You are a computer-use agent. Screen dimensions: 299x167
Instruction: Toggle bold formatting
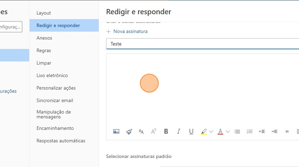pos(166,132)
